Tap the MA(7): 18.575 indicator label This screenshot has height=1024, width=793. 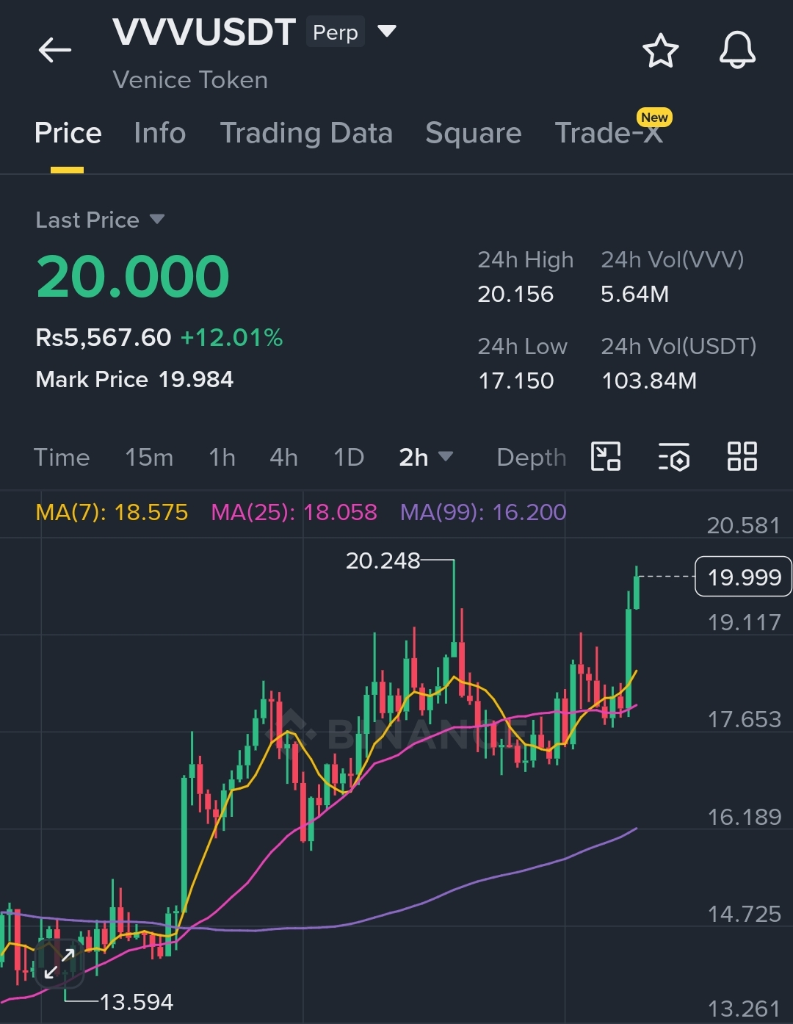click(x=112, y=512)
